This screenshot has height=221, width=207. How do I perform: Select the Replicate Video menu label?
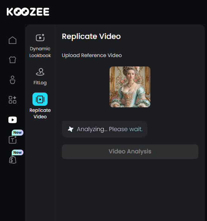(x=40, y=113)
